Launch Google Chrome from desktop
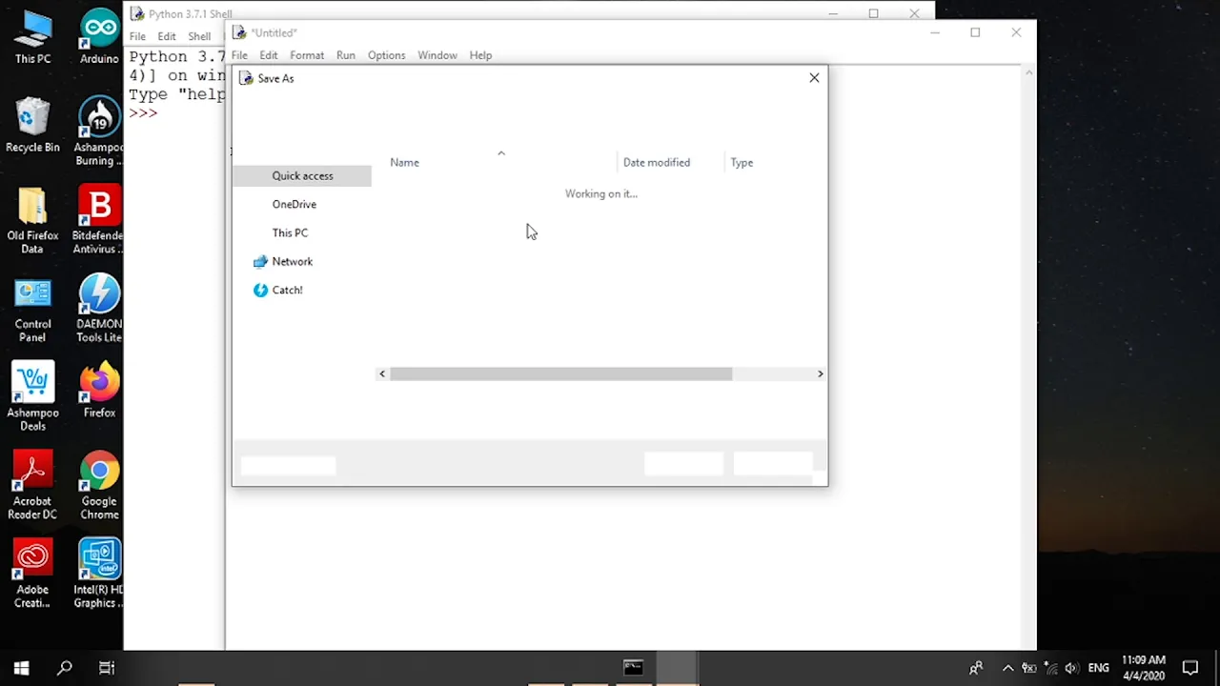The image size is (1220, 686). click(99, 487)
